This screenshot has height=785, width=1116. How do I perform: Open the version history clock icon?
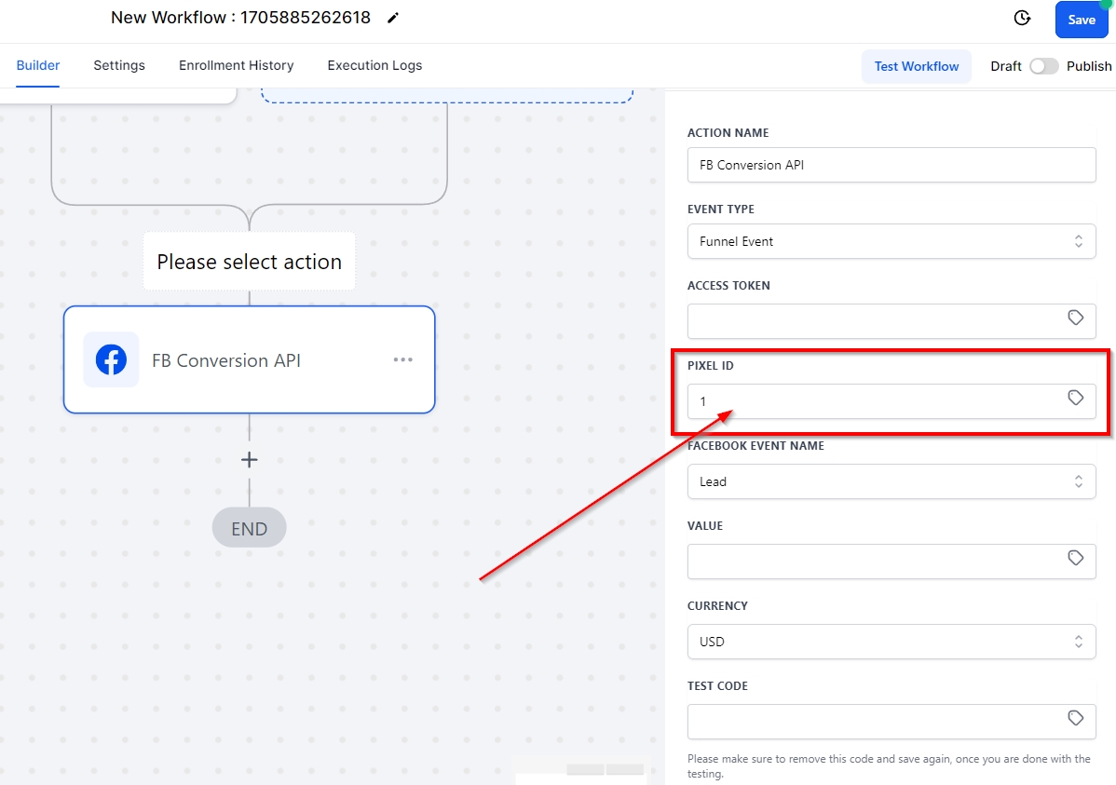(1022, 19)
